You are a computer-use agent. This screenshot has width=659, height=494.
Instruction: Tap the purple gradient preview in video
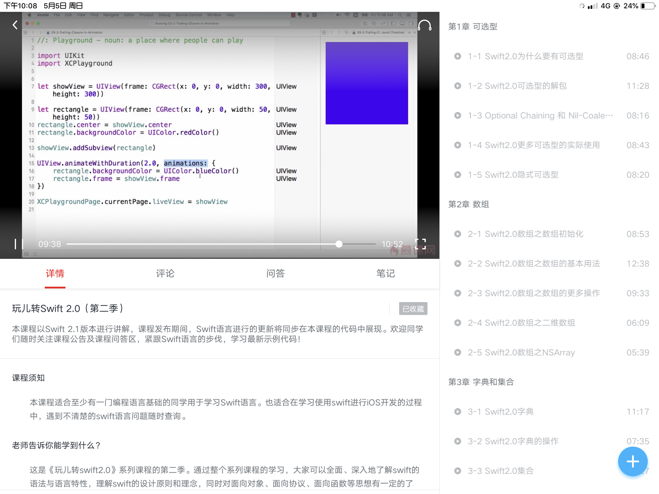(367, 83)
